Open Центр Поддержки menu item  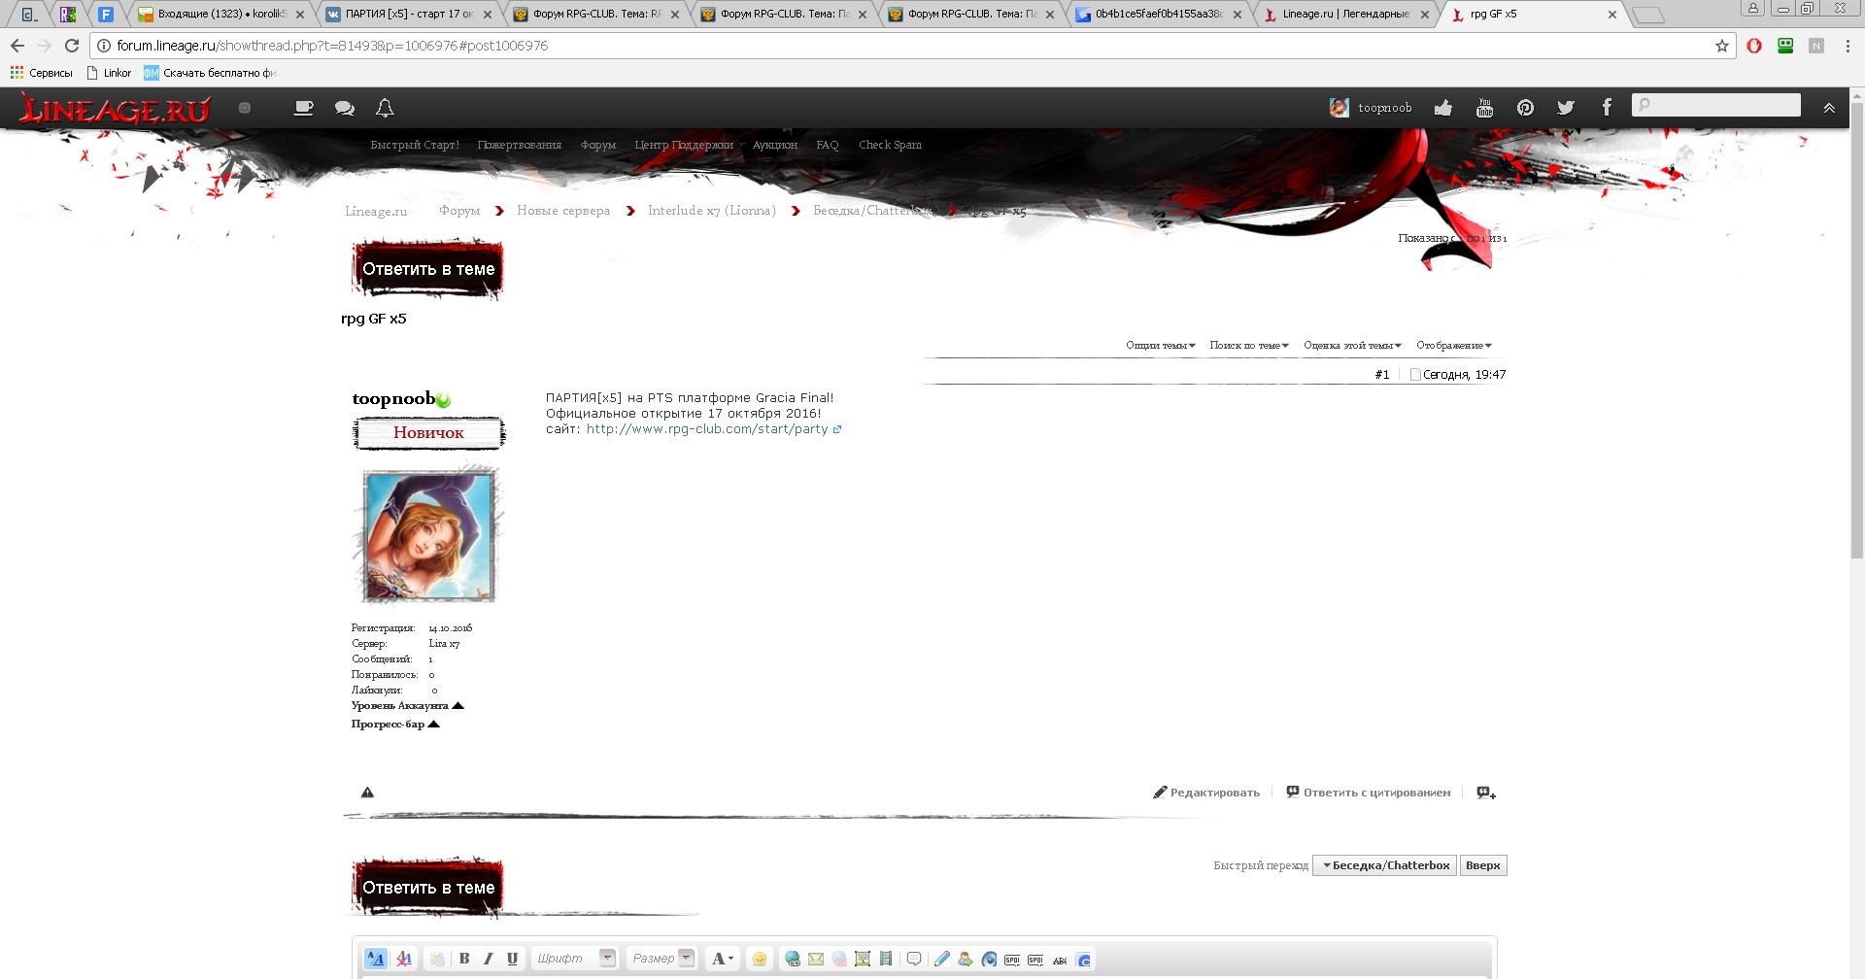click(x=684, y=145)
